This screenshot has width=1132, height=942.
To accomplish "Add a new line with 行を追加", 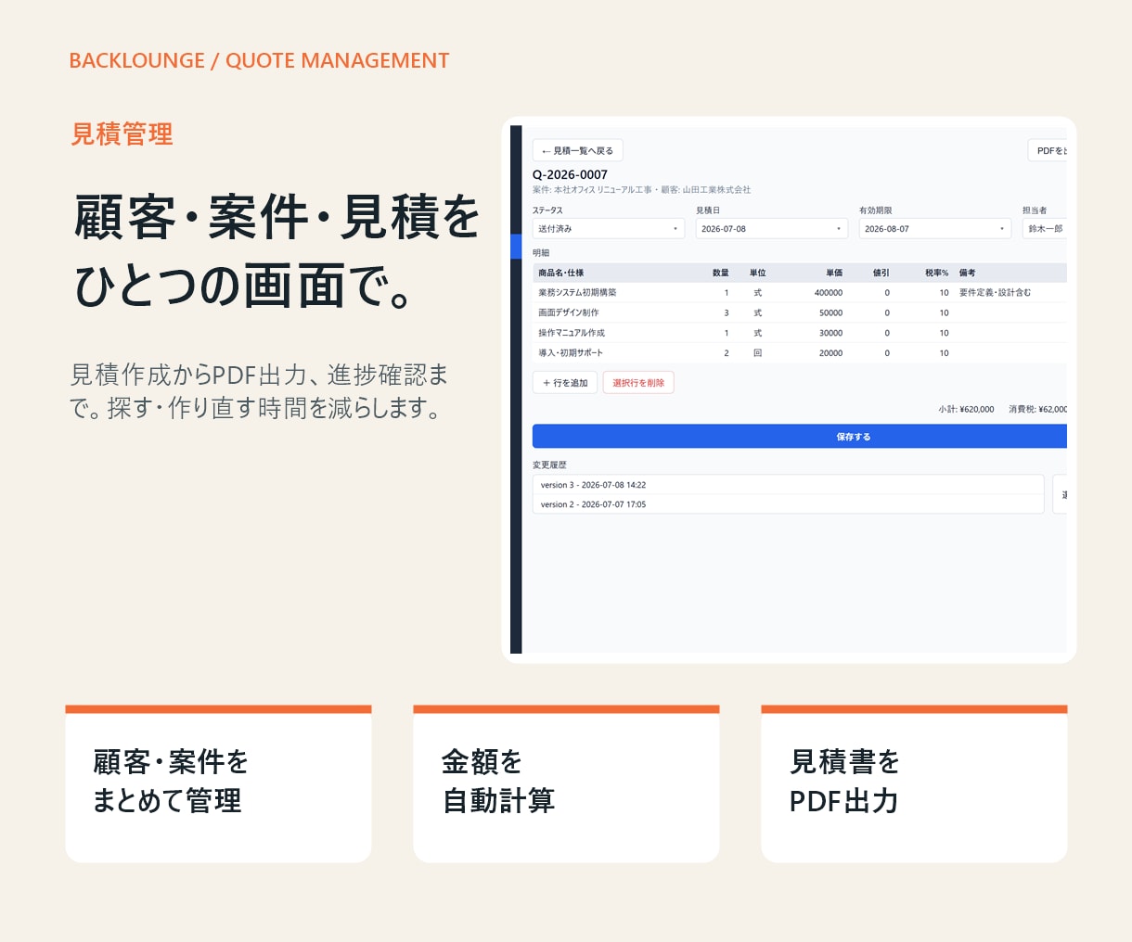I will [x=565, y=383].
